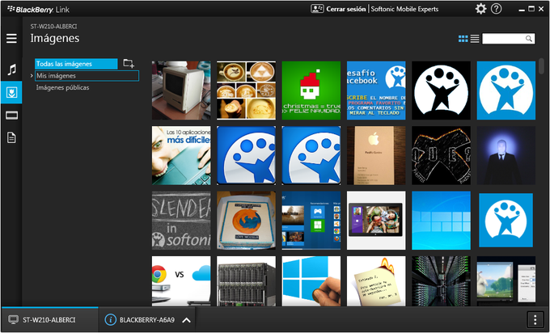Screen dimensions: 550x333
Task: Select the yellow sticky note thumbnail
Action: pyautogui.click(x=376, y=281)
